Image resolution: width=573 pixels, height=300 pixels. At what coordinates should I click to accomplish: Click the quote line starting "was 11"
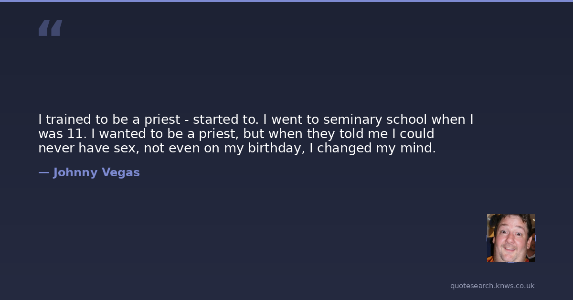coord(236,133)
